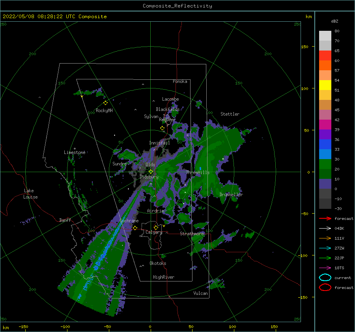This screenshot has height=332, width=355.
Task: Click the Banff label
Action: [65, 220]
